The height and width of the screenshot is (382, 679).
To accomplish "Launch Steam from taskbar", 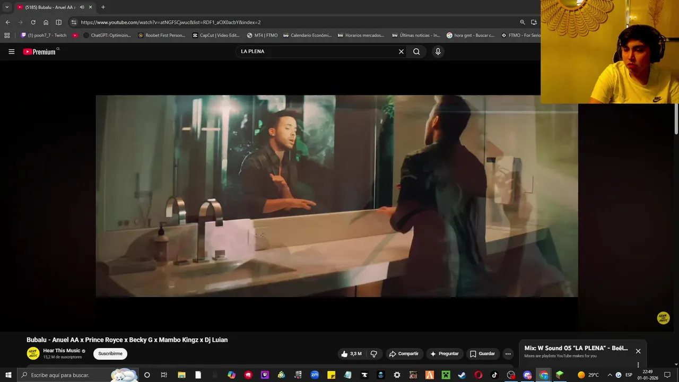I will coord(462,375).
